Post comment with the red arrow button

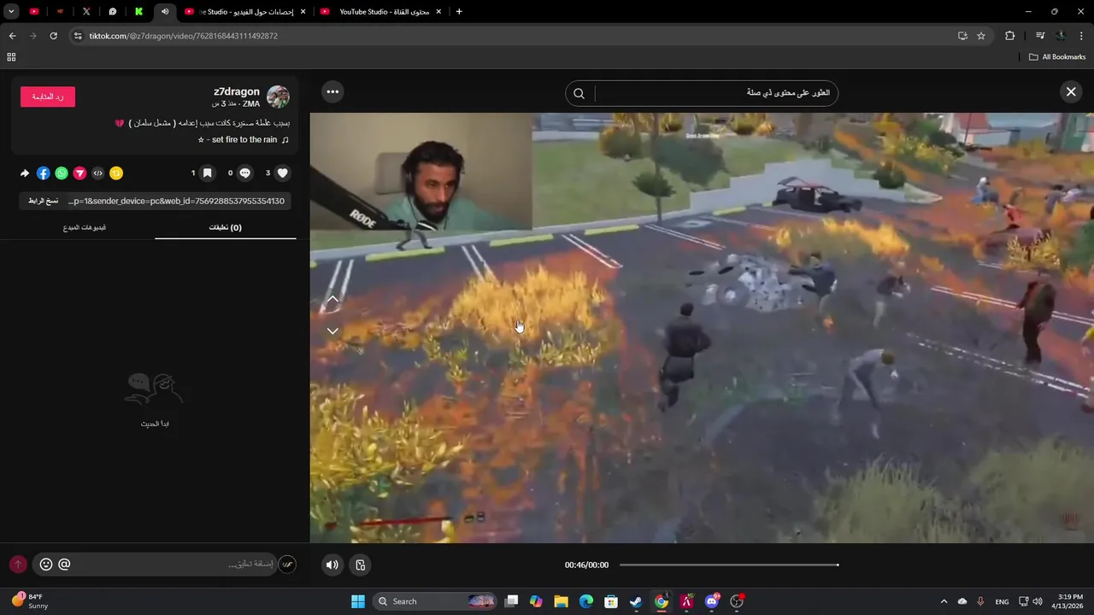click(18, 565)
